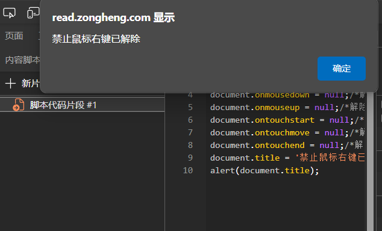The height and width of the screenshot is (231, 382).
Task: Select the inspect element cursor icon
Action: (9, 13)
